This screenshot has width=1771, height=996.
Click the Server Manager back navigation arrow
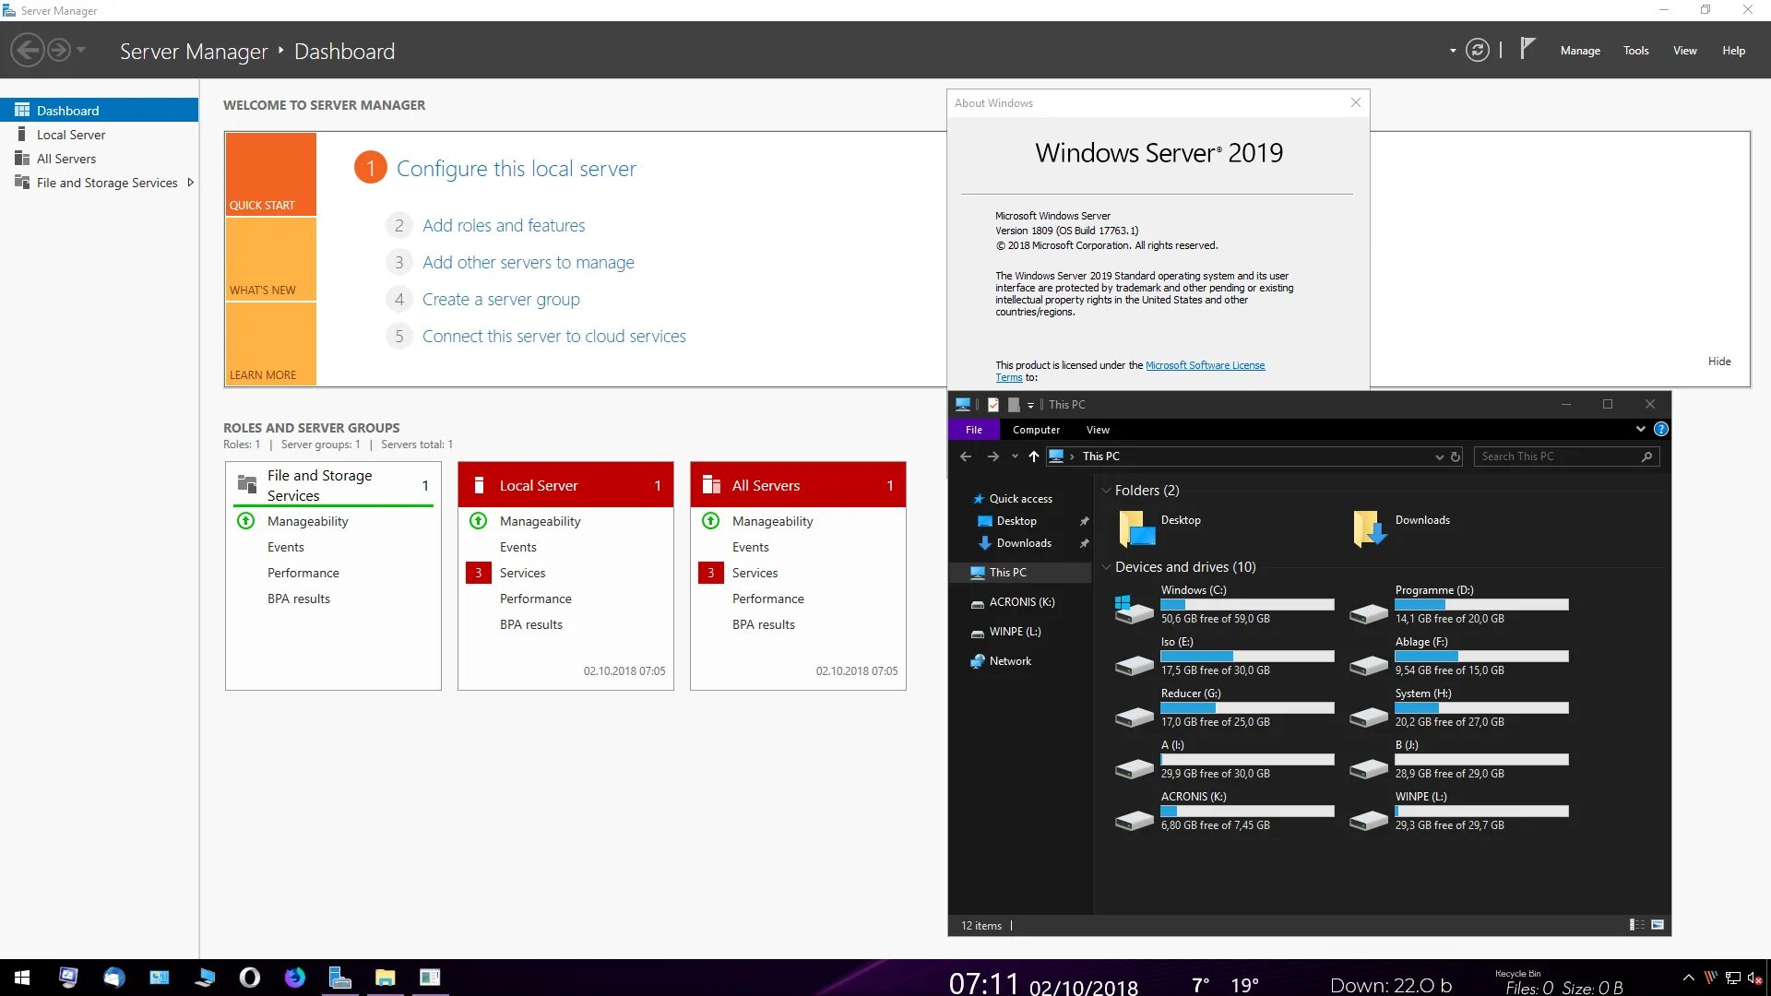tap(28, 50)
